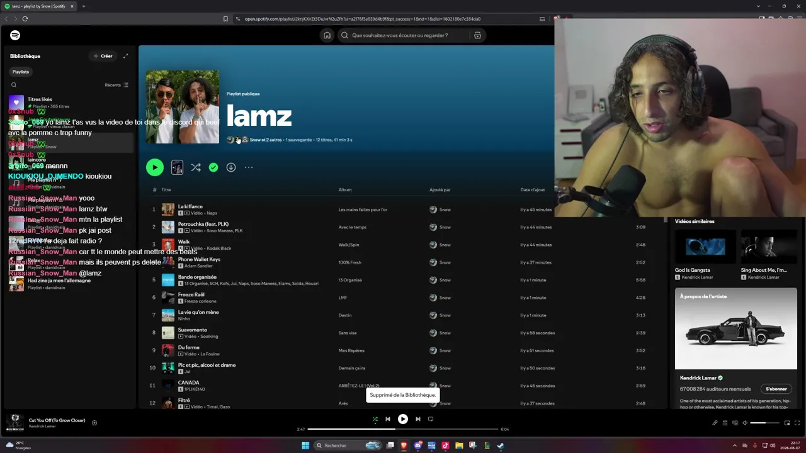Toggle shuffle in the player bar
Screen dimensions: 806x453
click(x=375, y=419)
